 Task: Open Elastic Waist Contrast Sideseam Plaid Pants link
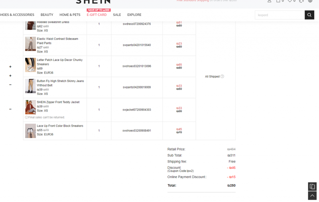(x=57, y=41)
